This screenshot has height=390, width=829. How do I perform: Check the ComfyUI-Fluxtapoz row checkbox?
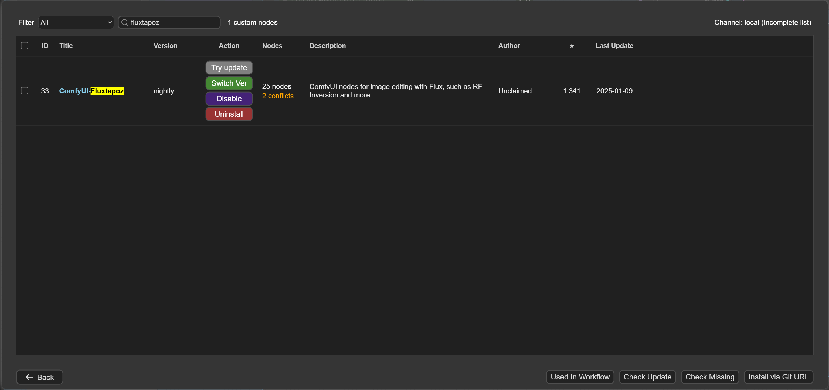click(x=25, y=91)
